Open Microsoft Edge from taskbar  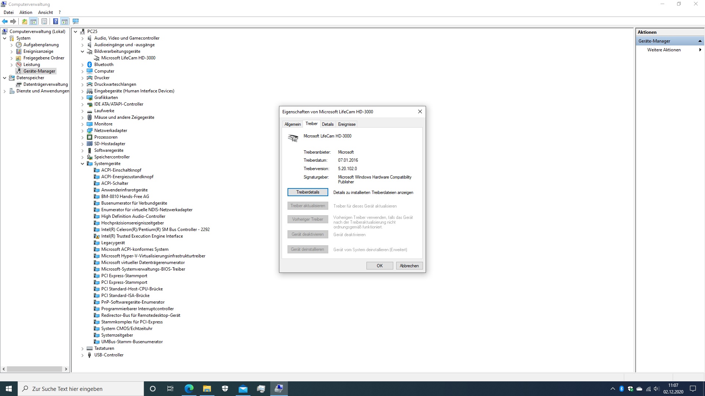(x=189, y=389)
